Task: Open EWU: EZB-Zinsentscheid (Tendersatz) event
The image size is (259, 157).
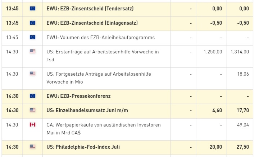Action: point(90,9)
